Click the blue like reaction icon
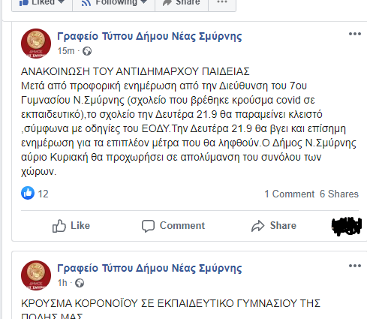The image size is (367, 319). click(28, 193)
